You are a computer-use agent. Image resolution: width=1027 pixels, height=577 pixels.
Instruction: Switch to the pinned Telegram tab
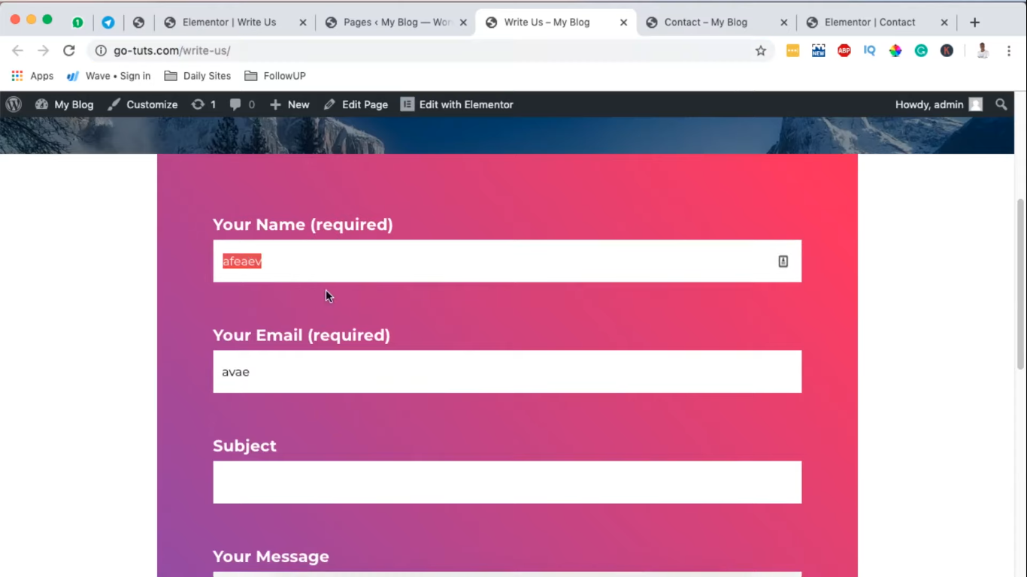[x=108, y=23]
